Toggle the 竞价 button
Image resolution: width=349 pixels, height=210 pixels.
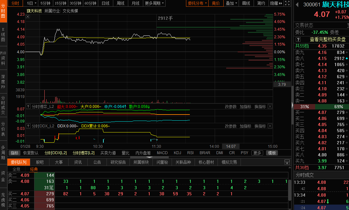pyautogui.click(x=216, y=3)
